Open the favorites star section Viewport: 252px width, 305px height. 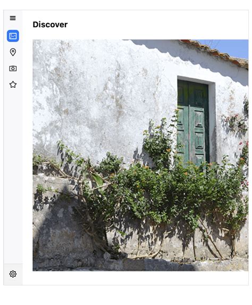[x=13, y=85]
